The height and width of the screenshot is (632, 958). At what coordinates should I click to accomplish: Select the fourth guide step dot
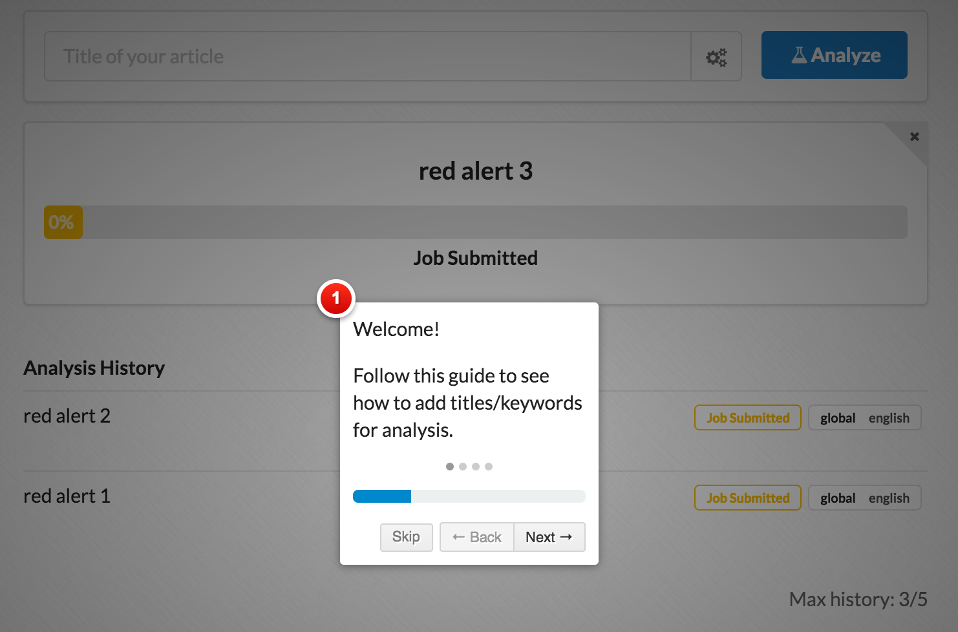tap(489, 467)
